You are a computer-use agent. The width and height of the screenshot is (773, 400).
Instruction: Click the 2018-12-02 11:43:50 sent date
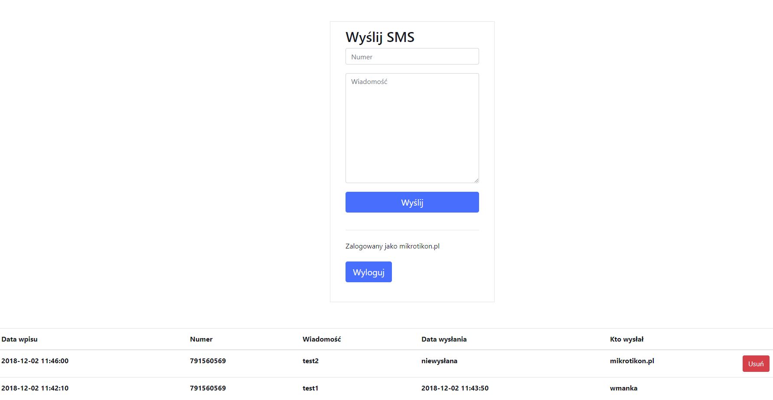point(455,388)
